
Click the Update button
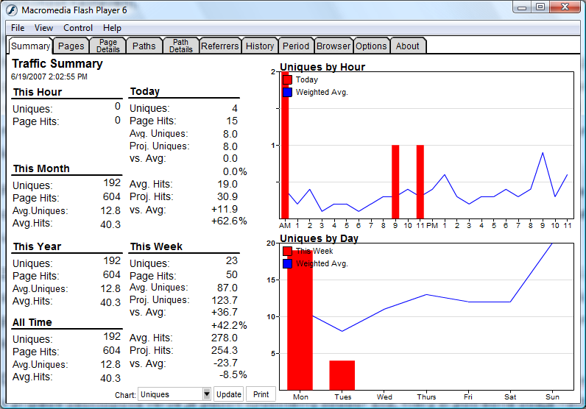click(x=229, y=394)
